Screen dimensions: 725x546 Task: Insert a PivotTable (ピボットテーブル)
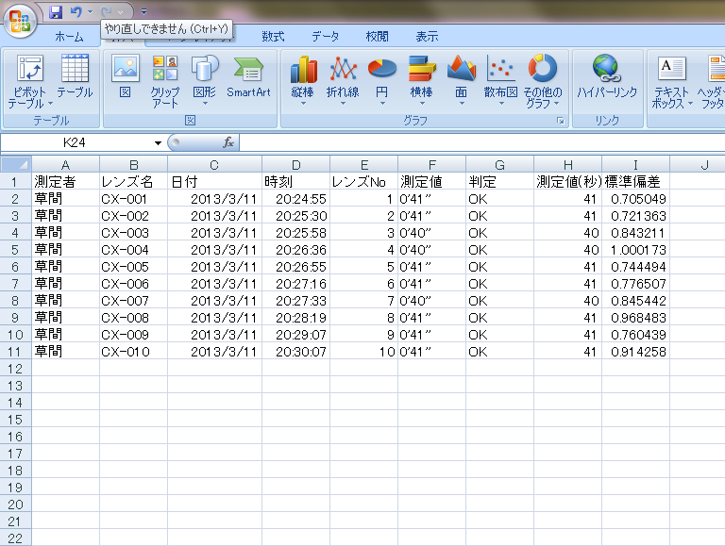[x=30, y=82]
